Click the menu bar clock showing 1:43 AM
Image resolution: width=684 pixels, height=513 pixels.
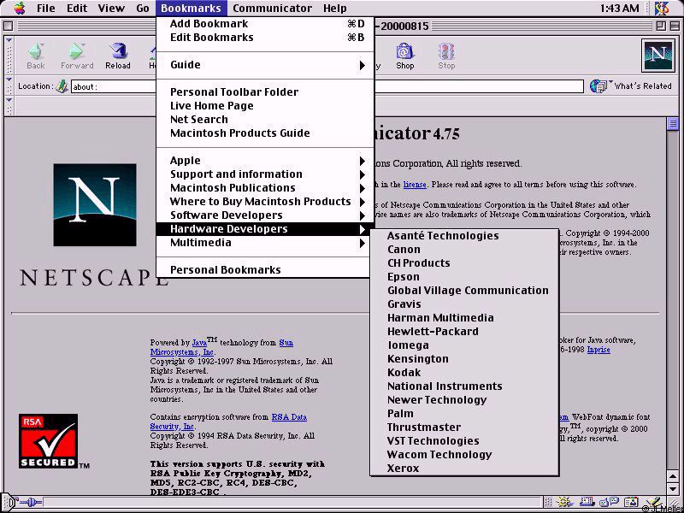click(619, 8)
